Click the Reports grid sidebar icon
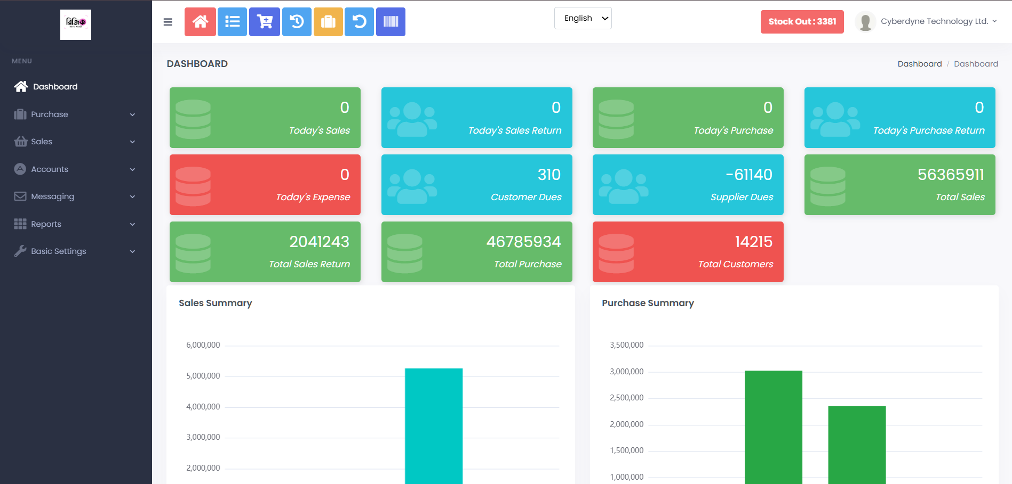The image size is (1012, 484). pos(20,224)
